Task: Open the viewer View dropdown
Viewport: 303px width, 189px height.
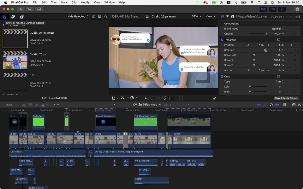Action: (210, 16)
